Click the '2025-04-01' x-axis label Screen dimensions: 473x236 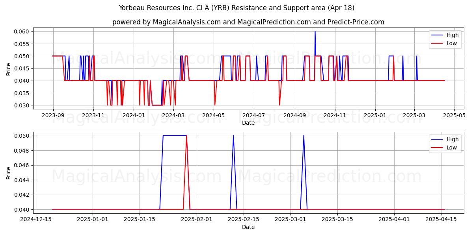point(394,220)
